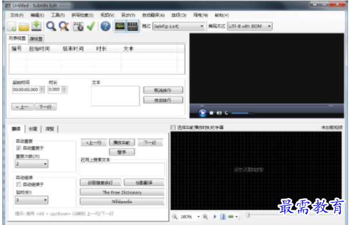Open the 拼写检查(S) menu
The width and height of the screenshot is (349, 225).
[x=83, y=15]
